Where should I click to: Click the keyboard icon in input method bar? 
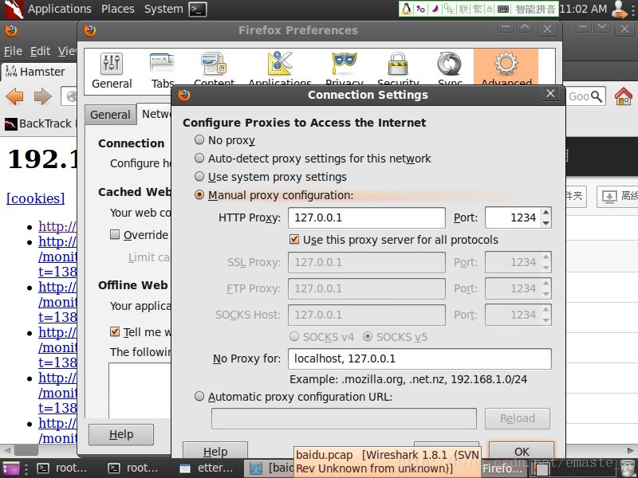(503, 9)
